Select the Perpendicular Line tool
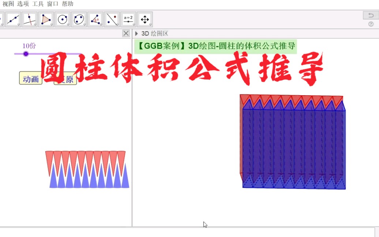 coord(30,19)
